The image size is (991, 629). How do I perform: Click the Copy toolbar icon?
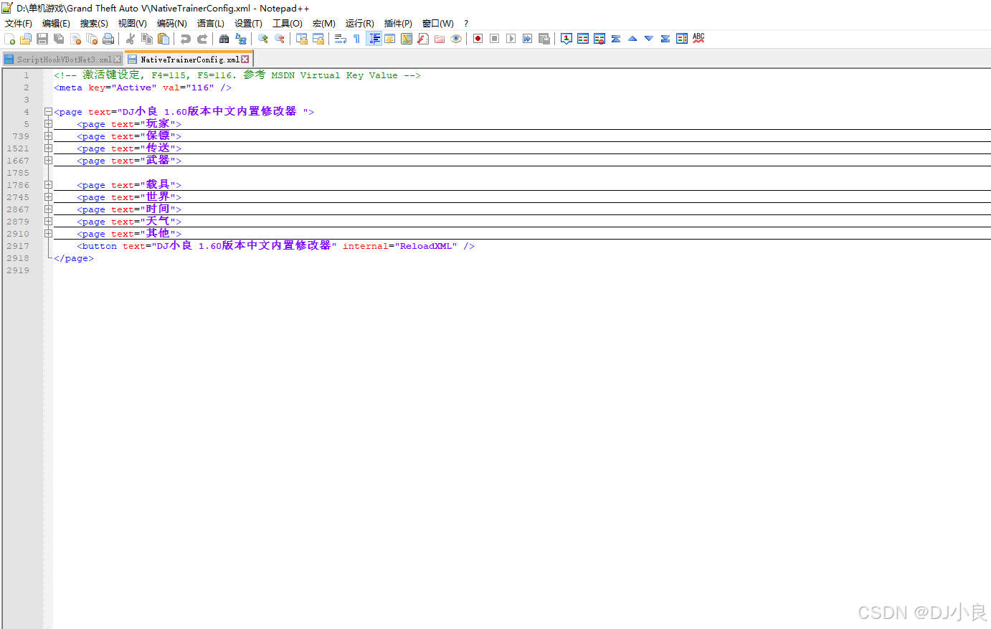(x=147, y=39)
